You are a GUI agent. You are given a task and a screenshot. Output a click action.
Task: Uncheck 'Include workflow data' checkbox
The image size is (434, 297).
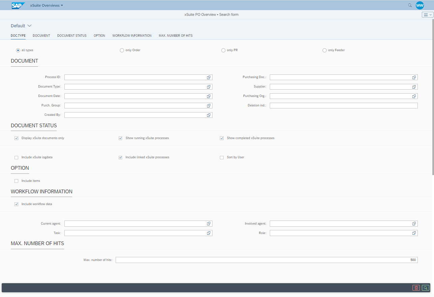pos(16,204)
